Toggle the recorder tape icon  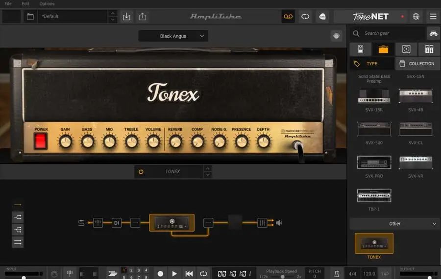(288, 17)
